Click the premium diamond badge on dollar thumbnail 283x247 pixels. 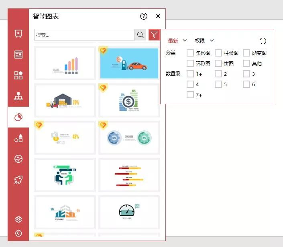(x=103, y=88)
